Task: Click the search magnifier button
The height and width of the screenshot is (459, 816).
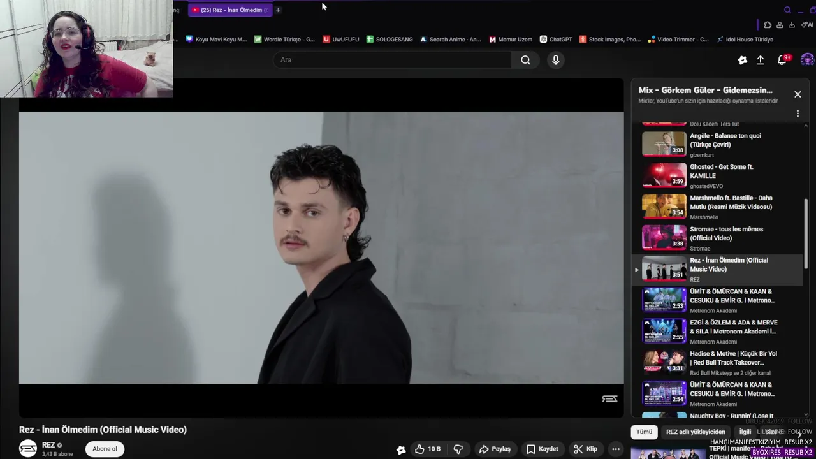Action: click(525, 60)
